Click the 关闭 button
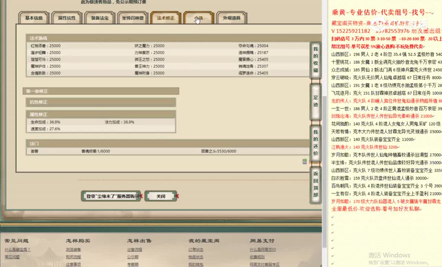Image resolution: width=442 pixels, height=267 pixels. 161,196
